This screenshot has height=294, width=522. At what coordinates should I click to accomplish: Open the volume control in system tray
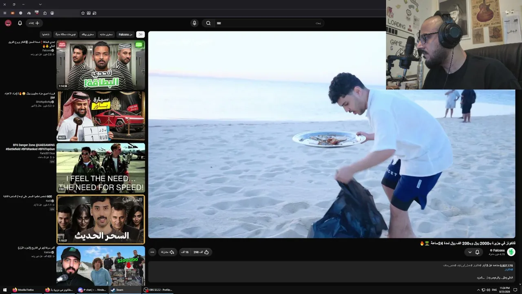488,290
